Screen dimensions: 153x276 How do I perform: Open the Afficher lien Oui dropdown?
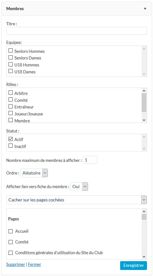pyautogui.click(x=79, y=187)
